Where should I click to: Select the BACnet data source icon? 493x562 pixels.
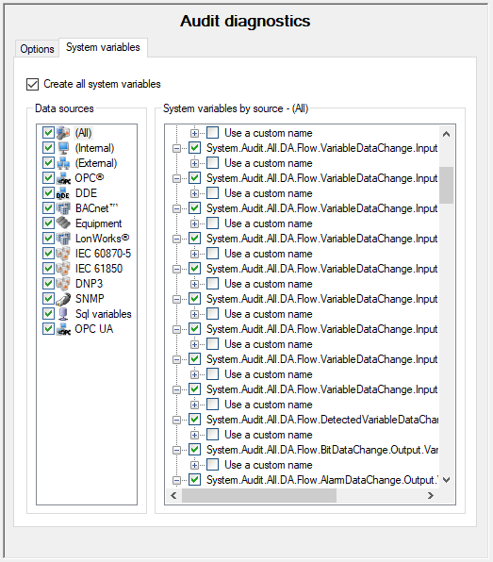(x=63, y=208)
